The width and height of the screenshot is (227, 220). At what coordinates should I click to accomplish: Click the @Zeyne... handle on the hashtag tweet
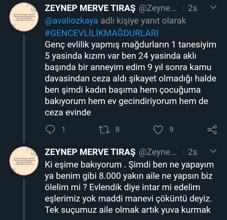157,8
